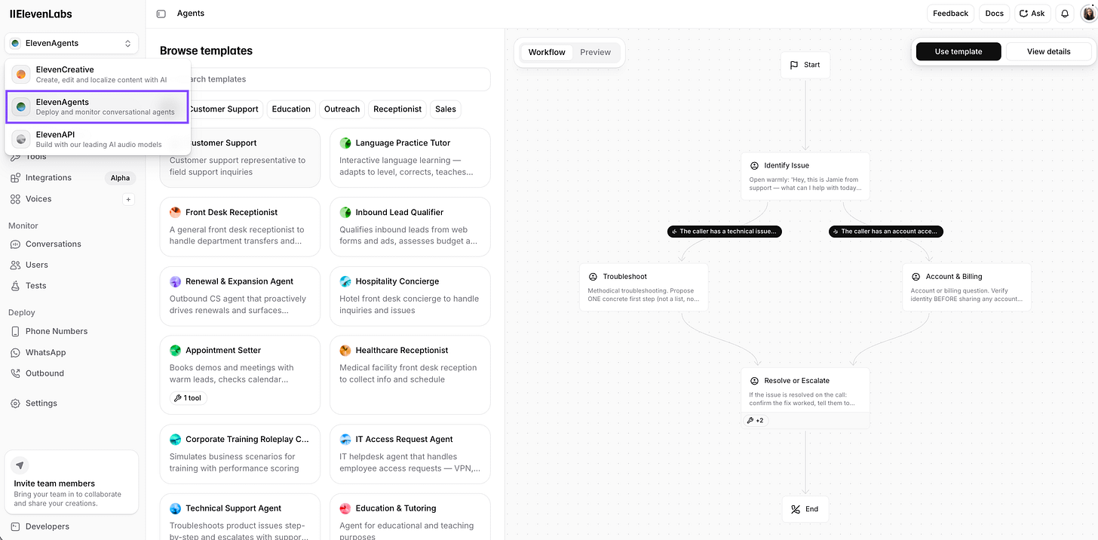Click the Voices icon in sidebar

coord(15,199)
